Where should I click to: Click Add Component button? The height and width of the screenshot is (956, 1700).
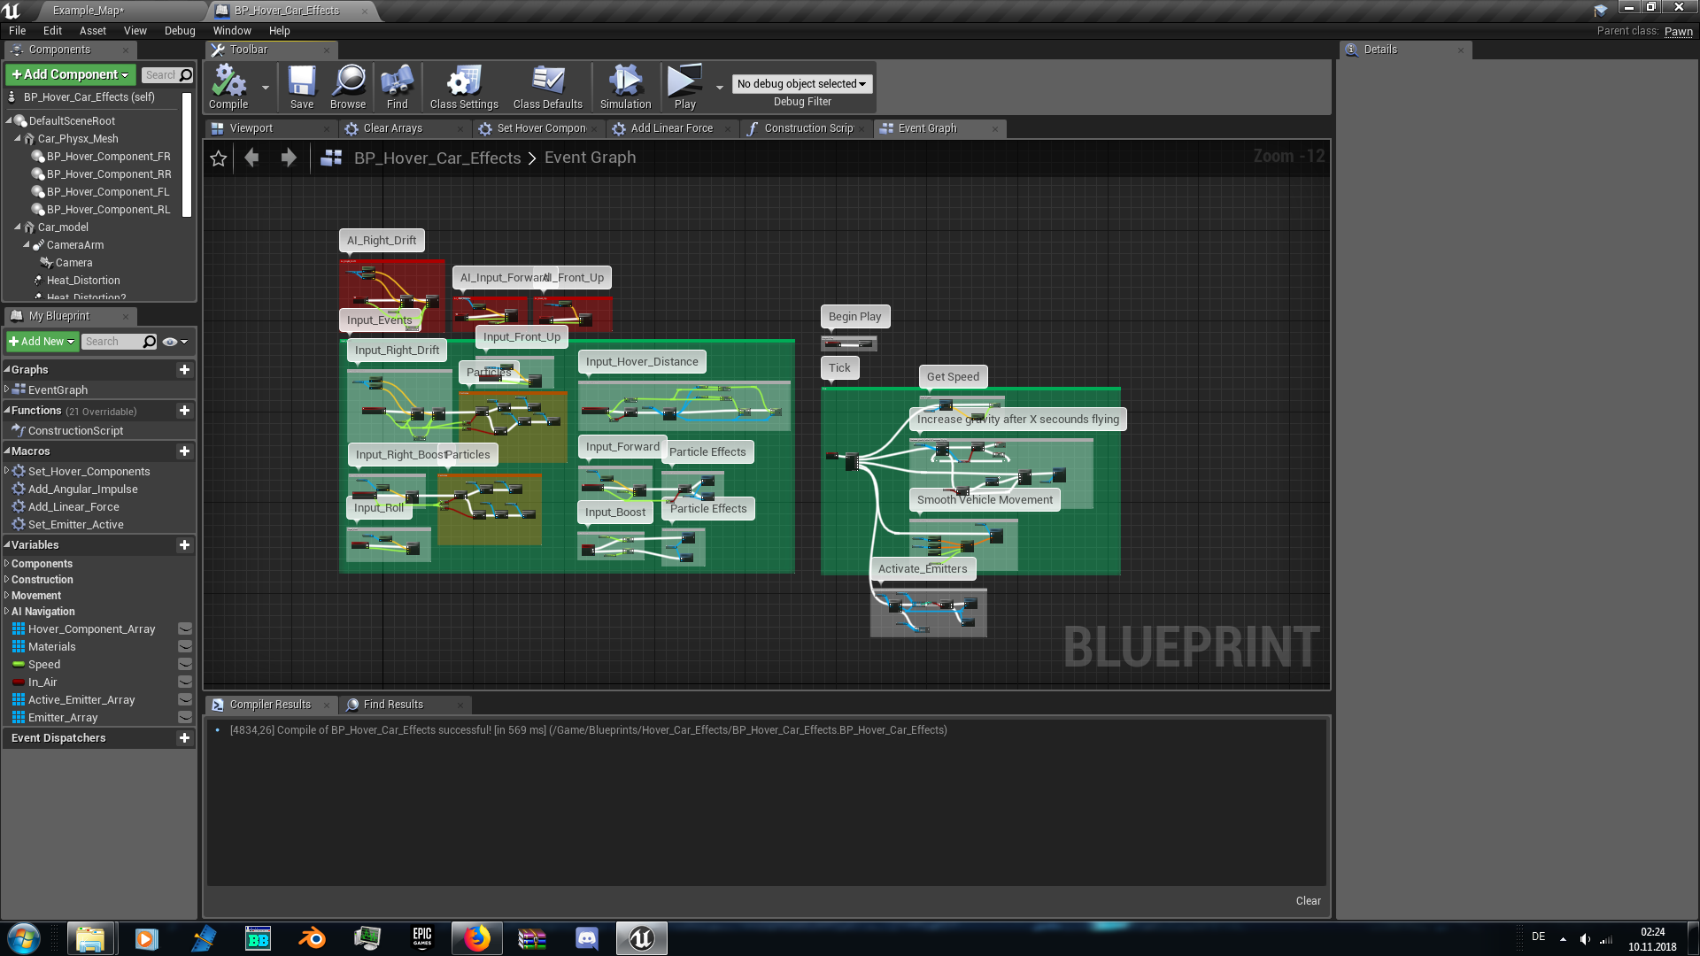71,74
